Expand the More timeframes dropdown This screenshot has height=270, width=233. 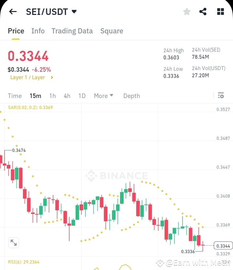click(103, 96)
